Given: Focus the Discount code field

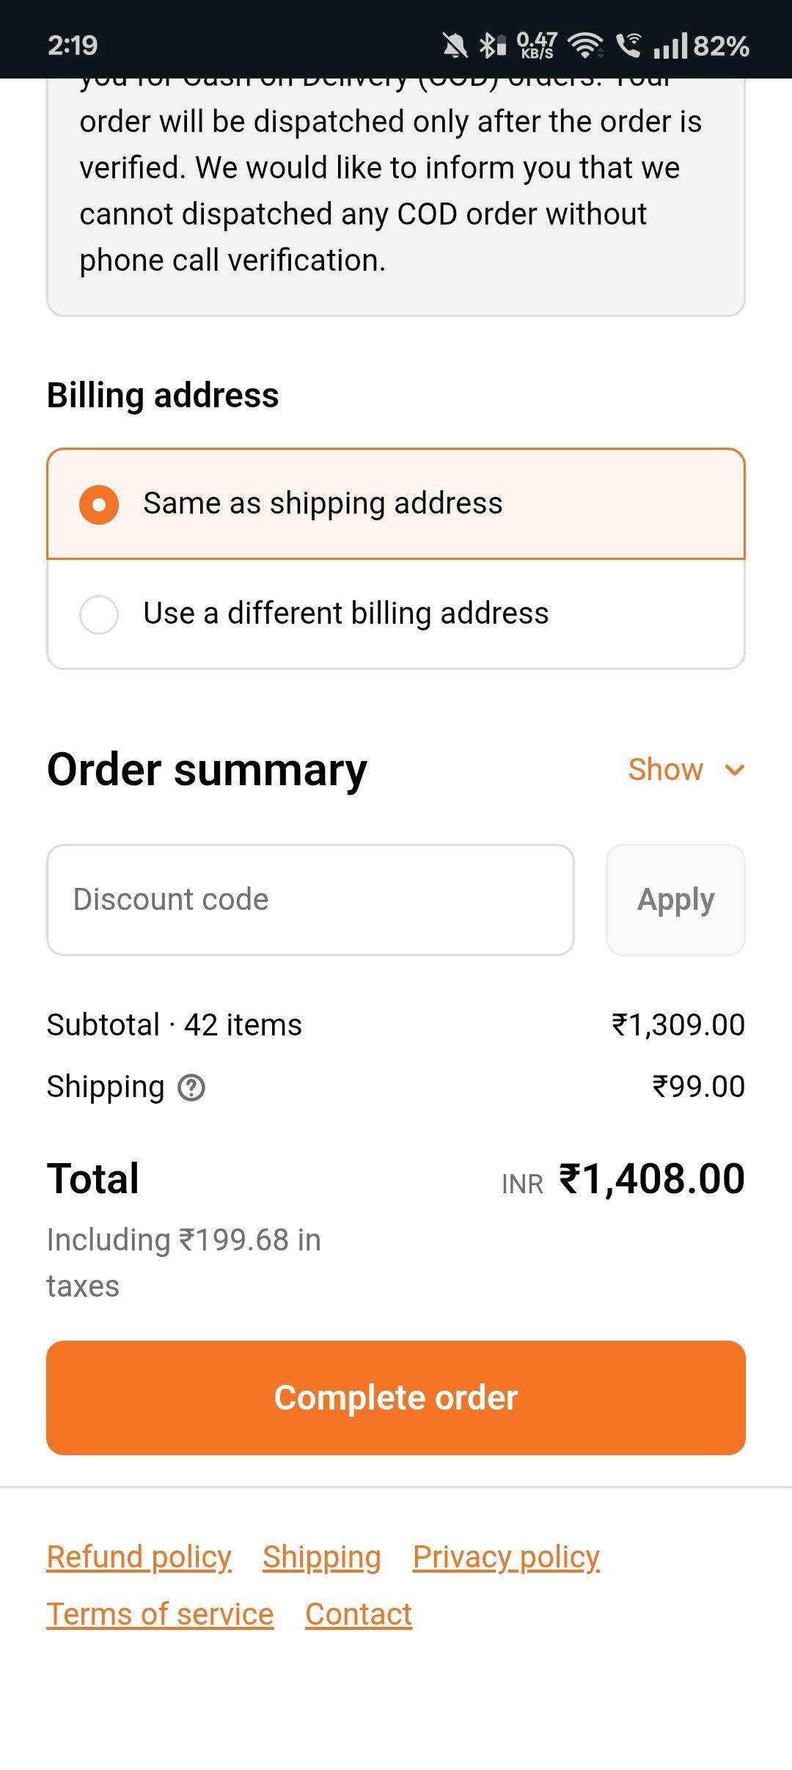Looking at the screenshot, I should [310, 900].
